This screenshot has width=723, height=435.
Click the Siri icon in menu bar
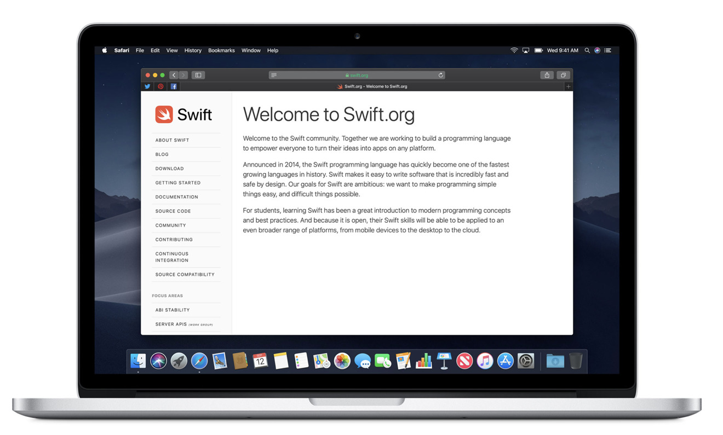click(598, 50)
